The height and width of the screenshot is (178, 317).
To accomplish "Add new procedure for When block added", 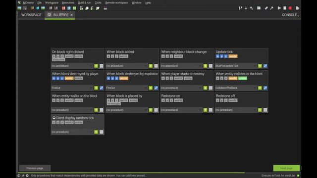I will tap(151, 66).
